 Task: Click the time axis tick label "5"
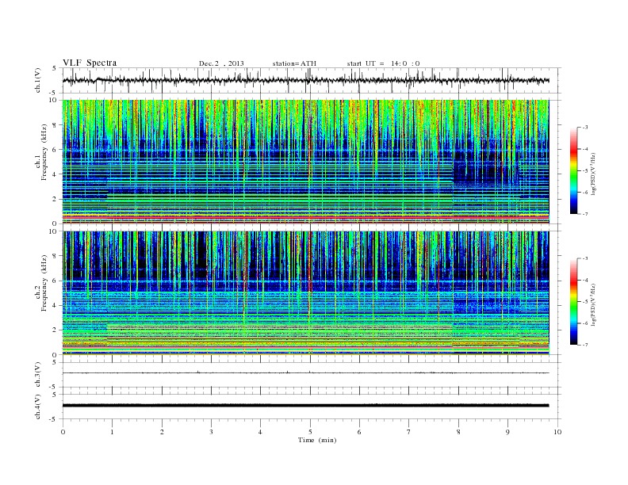pyautogui.click(x=310, y=432)
